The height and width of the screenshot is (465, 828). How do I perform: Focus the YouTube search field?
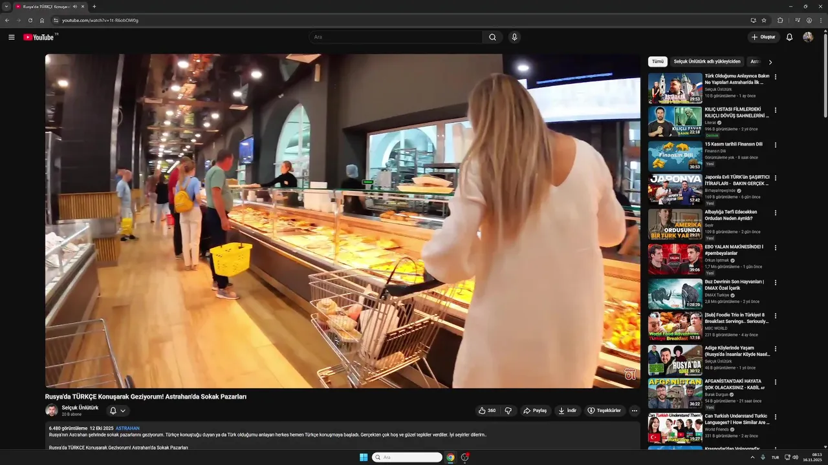pos(395,37)
